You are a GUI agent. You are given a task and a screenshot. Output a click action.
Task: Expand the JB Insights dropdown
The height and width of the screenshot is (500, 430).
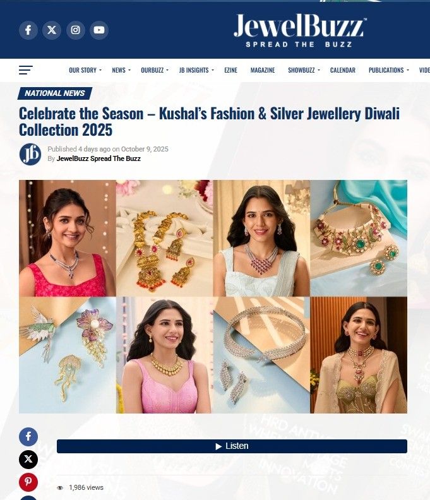coord(196,70)
